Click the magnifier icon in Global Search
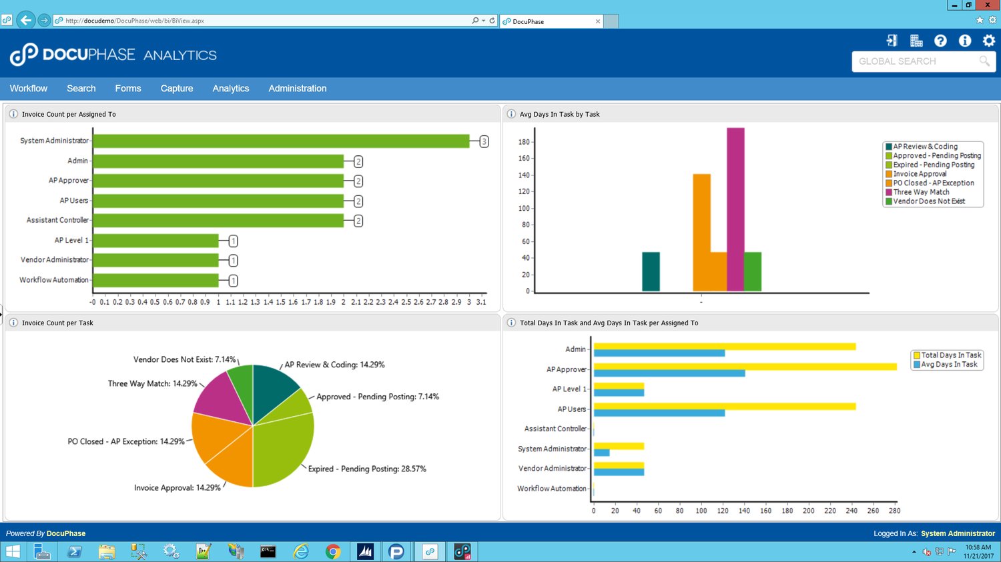 tap(984, 61)
